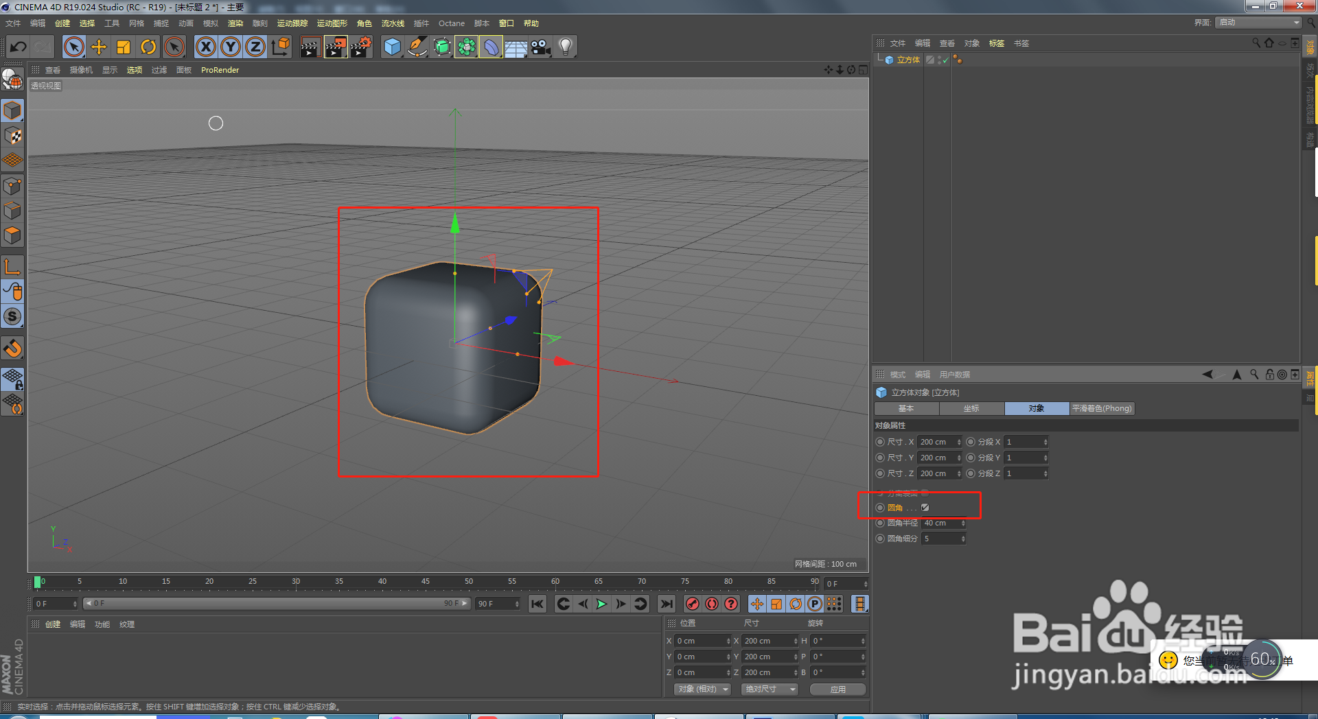Uncheck the 圆角 (fillet) checkbox
Screen dimensions: 1318x719
tap(925, 508)
